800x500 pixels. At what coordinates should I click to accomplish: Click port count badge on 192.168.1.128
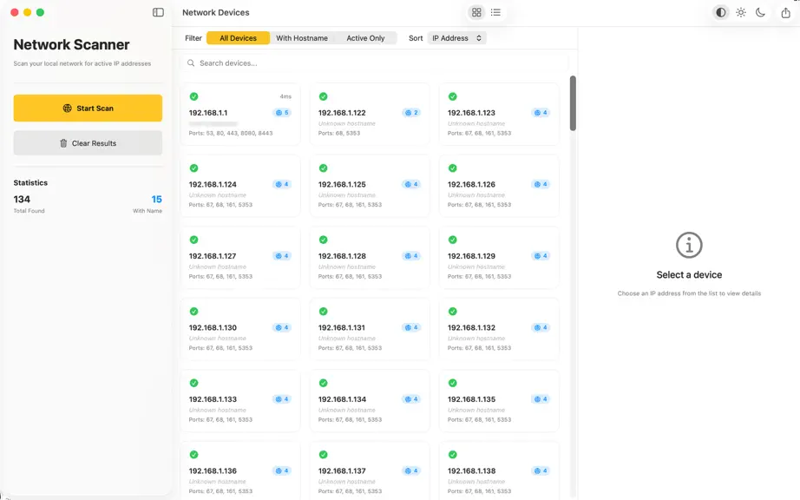point(411,256)
